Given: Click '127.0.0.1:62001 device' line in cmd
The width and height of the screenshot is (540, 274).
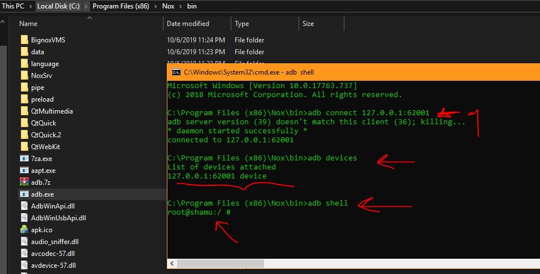Looking at the screenshot, I should tap(217, 176).
